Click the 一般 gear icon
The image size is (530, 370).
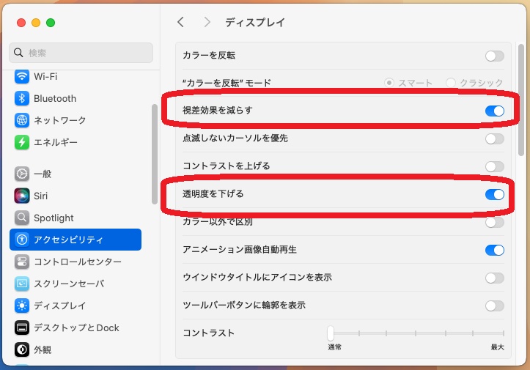coord(22,174)
